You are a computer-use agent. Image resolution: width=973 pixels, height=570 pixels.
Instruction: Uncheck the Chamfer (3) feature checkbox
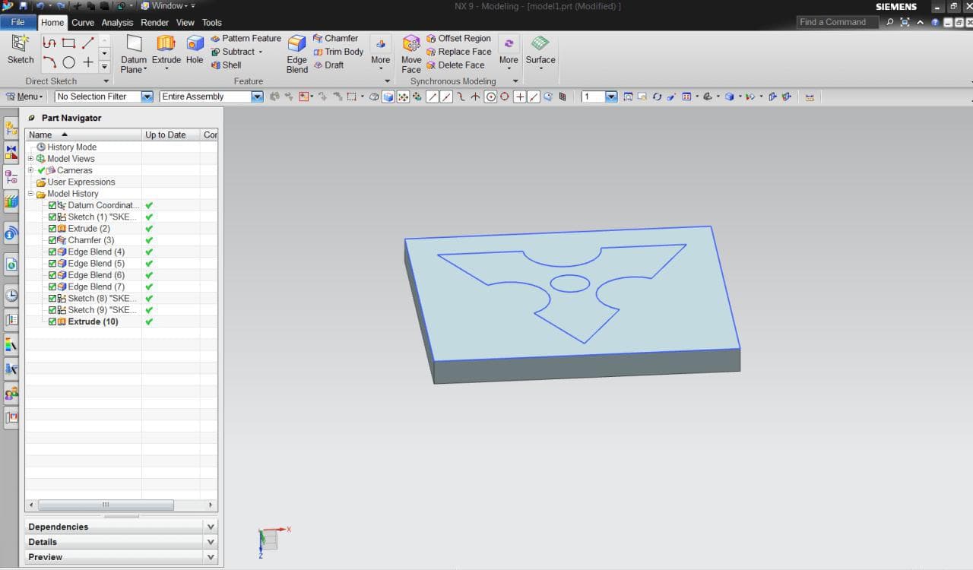(x=52, y=241)
